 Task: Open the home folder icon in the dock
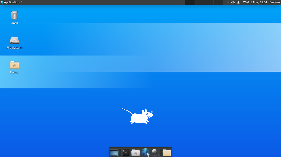(135, 152)
